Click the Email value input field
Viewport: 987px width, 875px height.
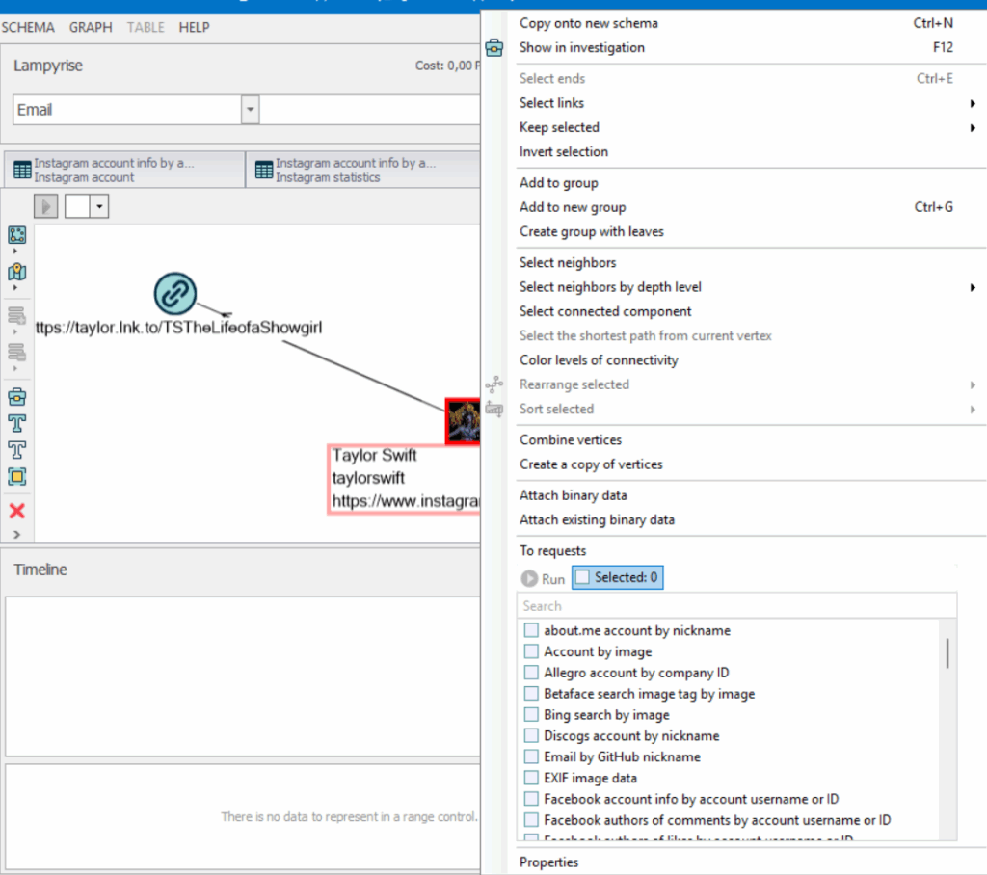[x=370, y=110]
